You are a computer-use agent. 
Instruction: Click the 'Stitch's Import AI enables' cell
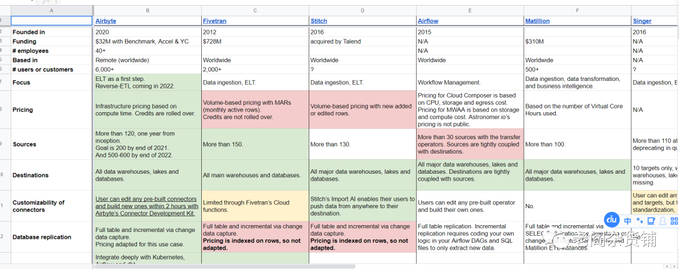(x=363, y=206)
